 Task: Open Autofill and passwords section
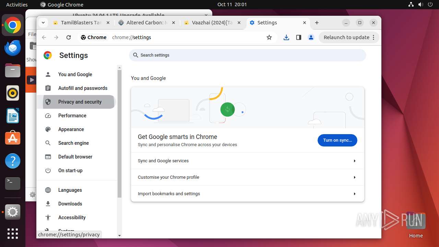coord(77,88)
